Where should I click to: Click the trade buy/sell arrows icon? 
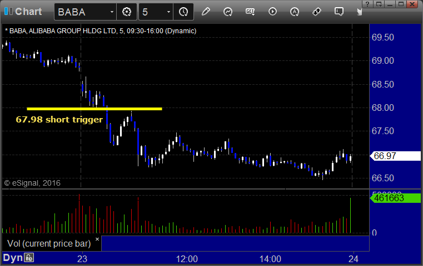(317, 12)
